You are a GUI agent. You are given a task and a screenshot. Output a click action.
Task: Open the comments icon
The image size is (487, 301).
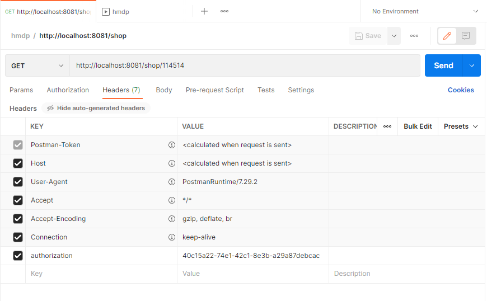[466, 36]
